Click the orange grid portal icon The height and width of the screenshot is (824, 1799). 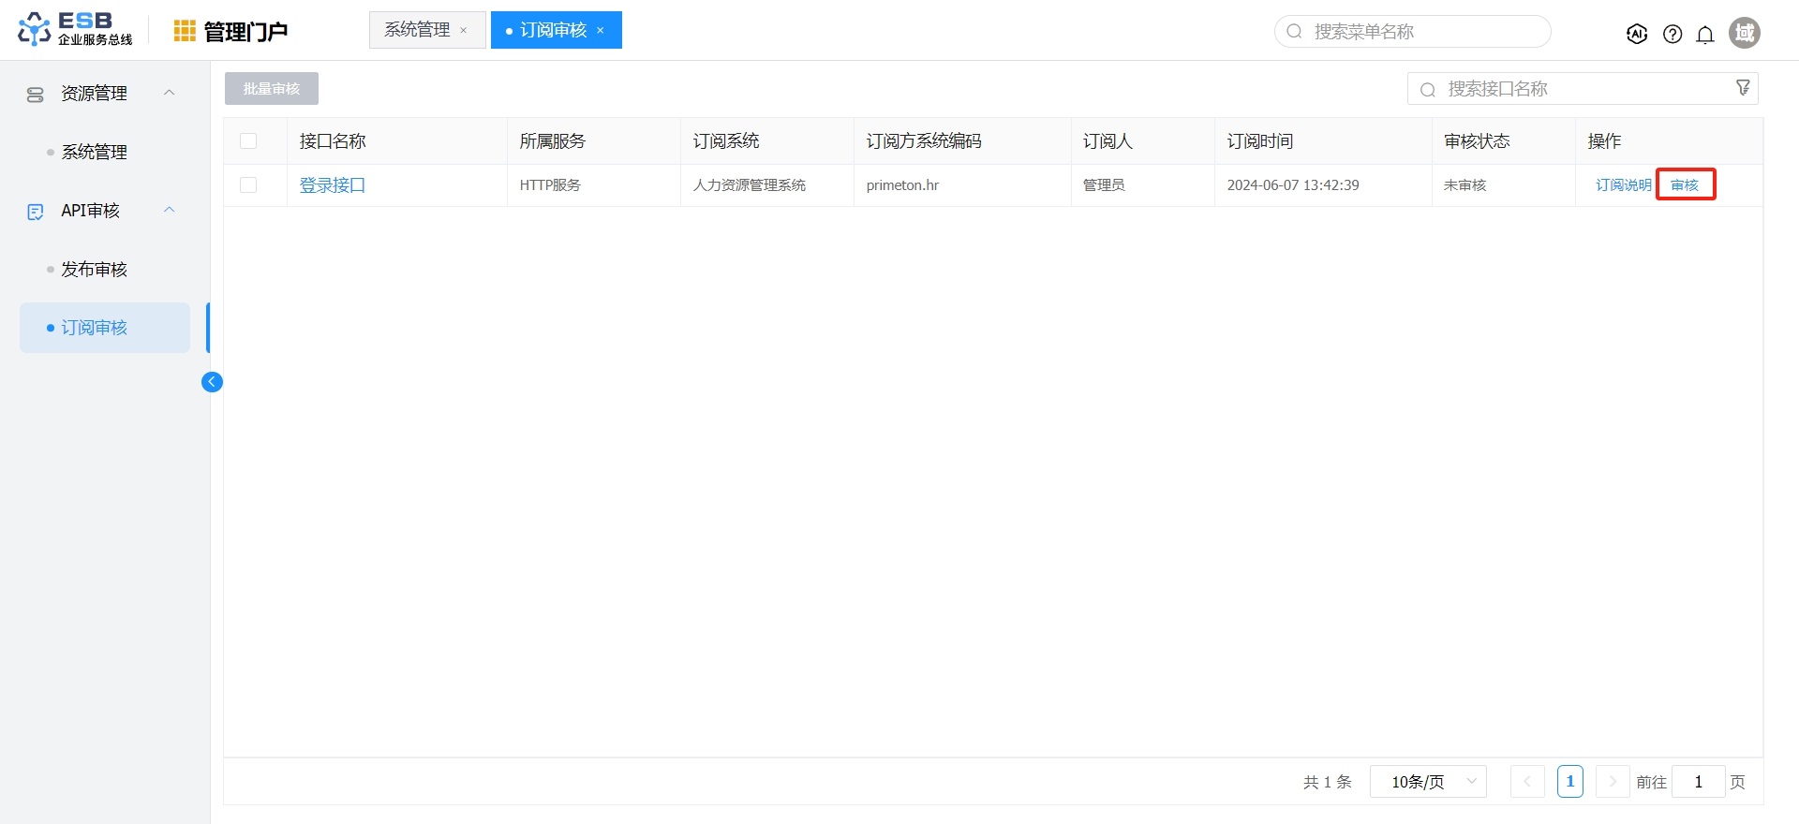click(185, 31)
